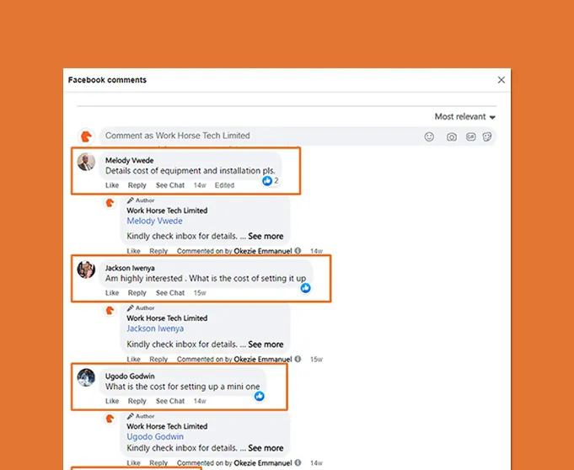Screen dimensions: 574x470
Task: Reply under the page response to Jackson Iwenya
Action: pyautogui.click(x=158, y=359)
